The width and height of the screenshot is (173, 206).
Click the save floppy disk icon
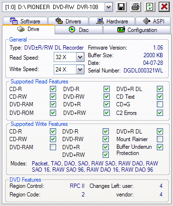tap(121, 7)
